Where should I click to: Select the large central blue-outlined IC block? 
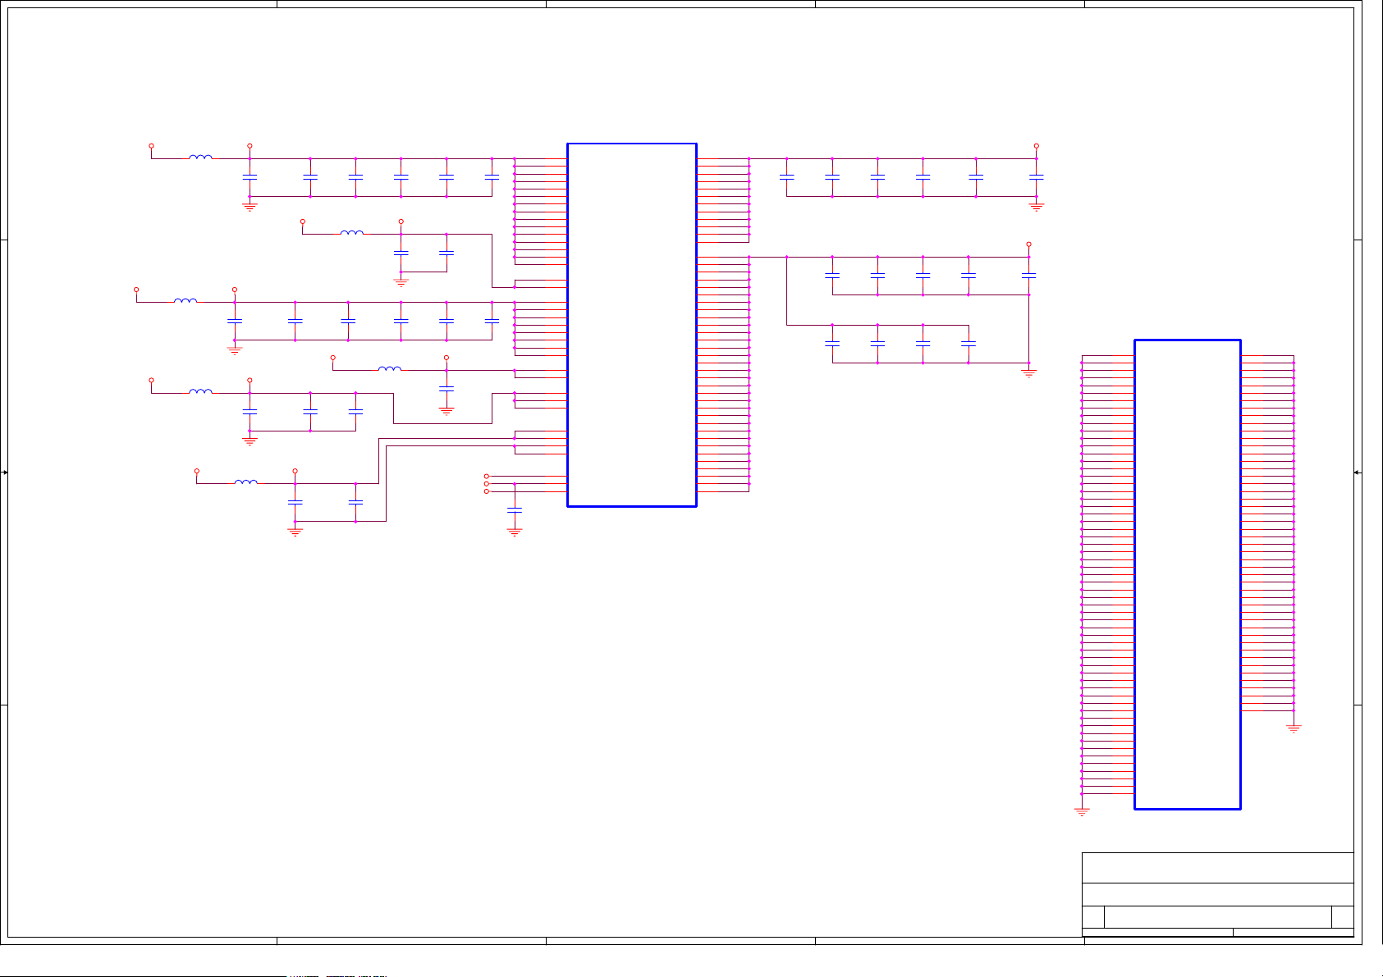click(632, 325)
